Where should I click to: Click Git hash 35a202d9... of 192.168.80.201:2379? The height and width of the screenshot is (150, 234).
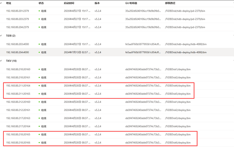tap(143, 11)
